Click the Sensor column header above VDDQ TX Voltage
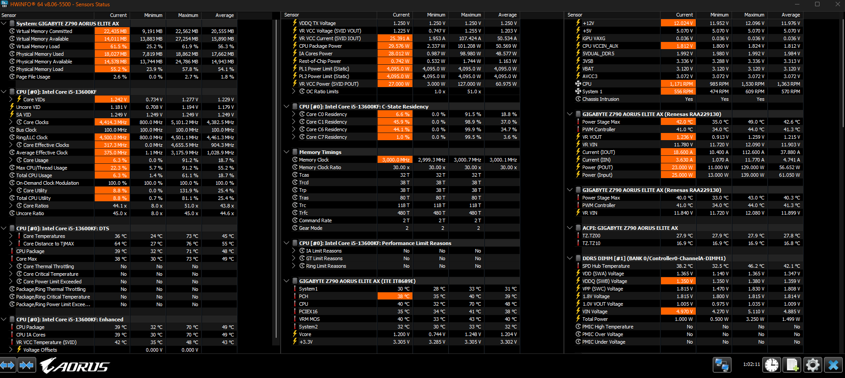 pyautogui.click(x=330, y=15)
